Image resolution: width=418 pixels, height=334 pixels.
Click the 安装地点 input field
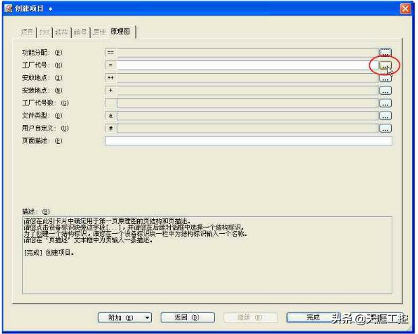click(x=247, y=90)
